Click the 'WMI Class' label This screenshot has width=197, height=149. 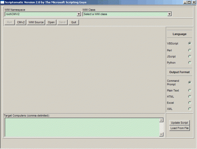(89, 10)
